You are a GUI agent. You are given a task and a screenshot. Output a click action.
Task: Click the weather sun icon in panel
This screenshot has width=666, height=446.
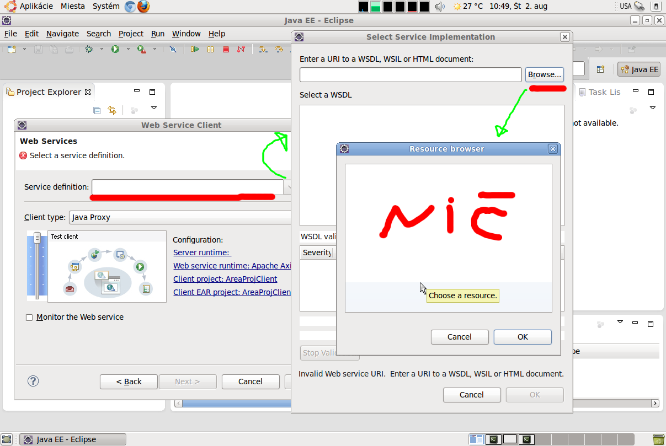click(457, 7)
